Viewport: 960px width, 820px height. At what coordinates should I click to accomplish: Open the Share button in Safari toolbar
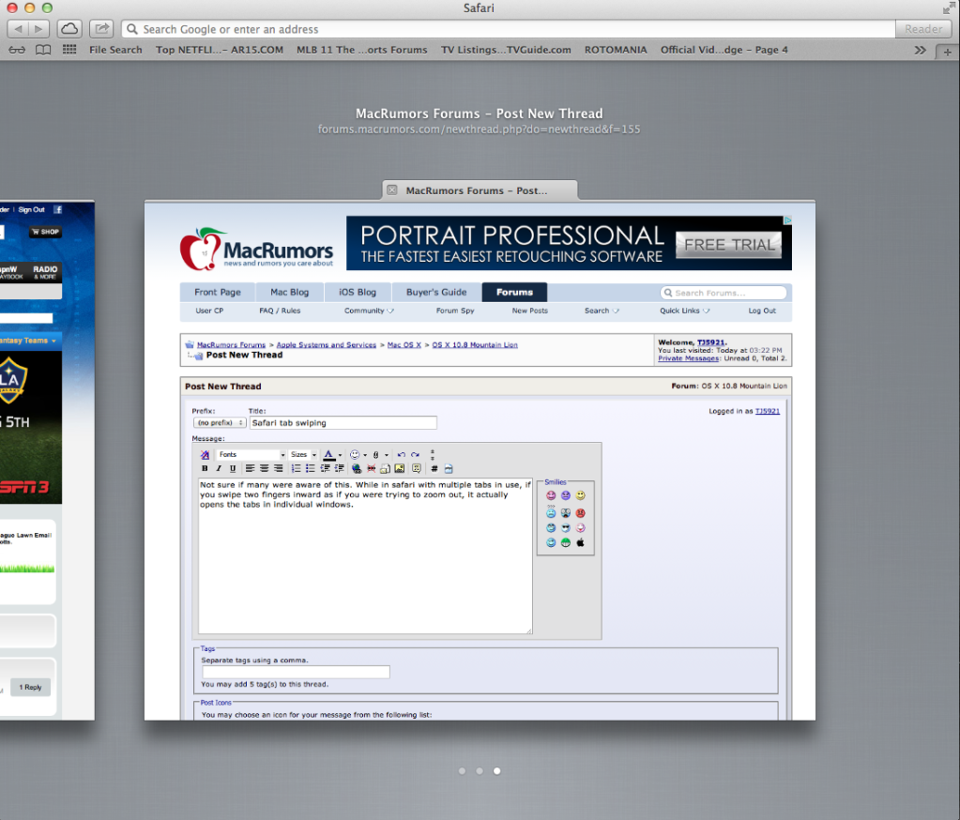(101, 29)
